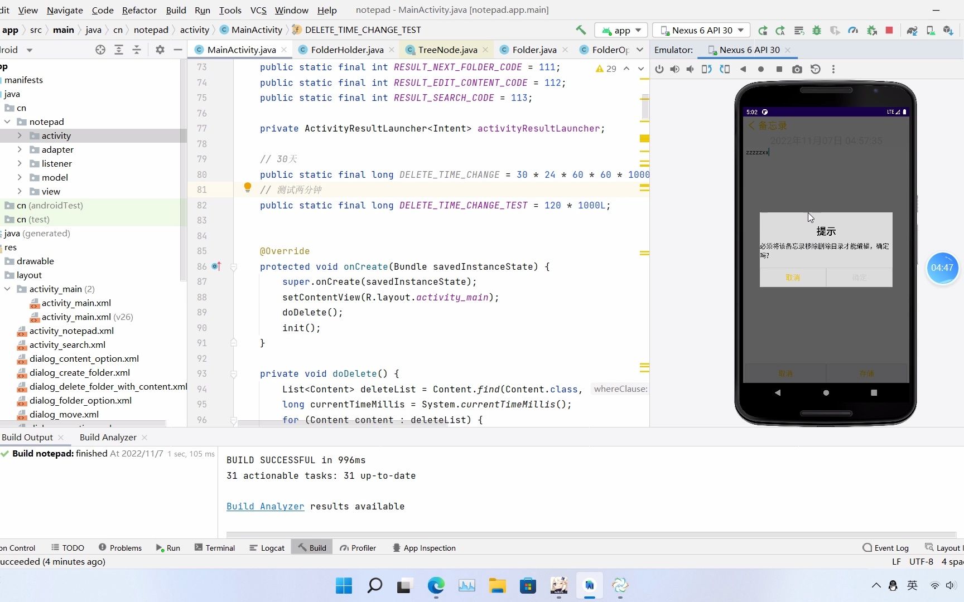Switch to FolderHolder.java editor tab
The height and width of the screenshot is (602, 964).
point(346,50)
